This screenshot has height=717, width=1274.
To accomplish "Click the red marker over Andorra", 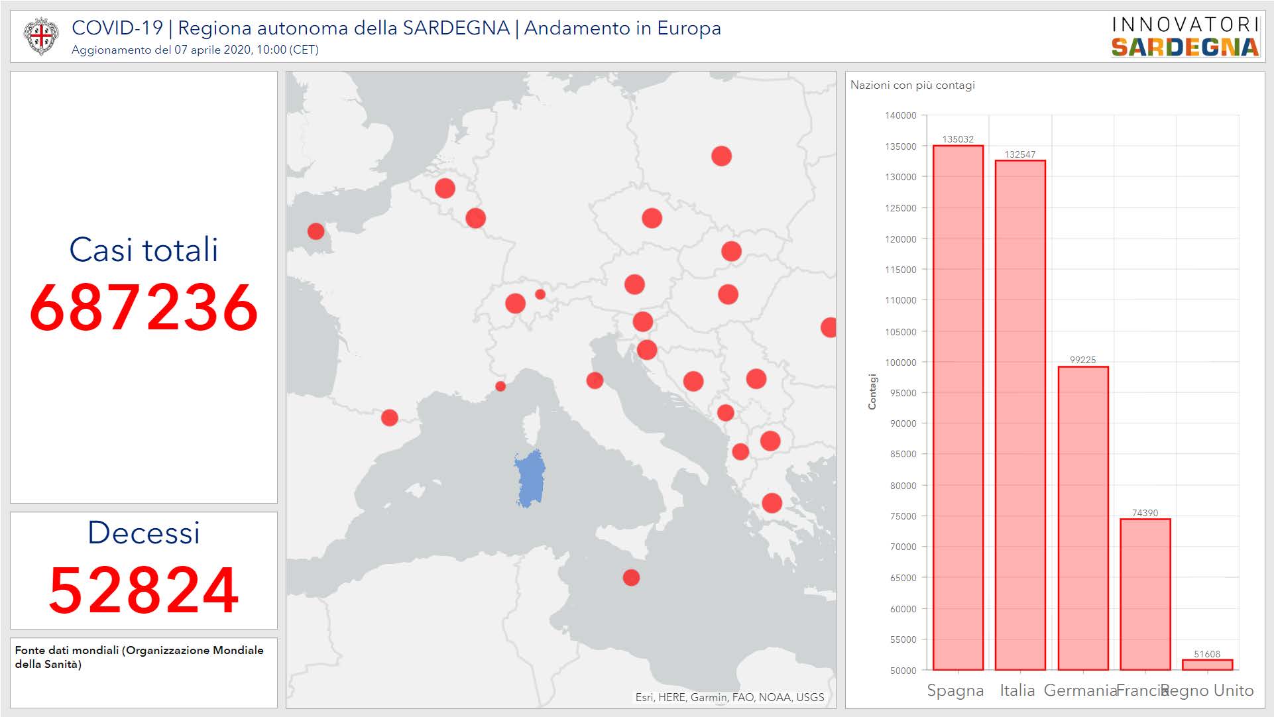I will tap(390, 417).
